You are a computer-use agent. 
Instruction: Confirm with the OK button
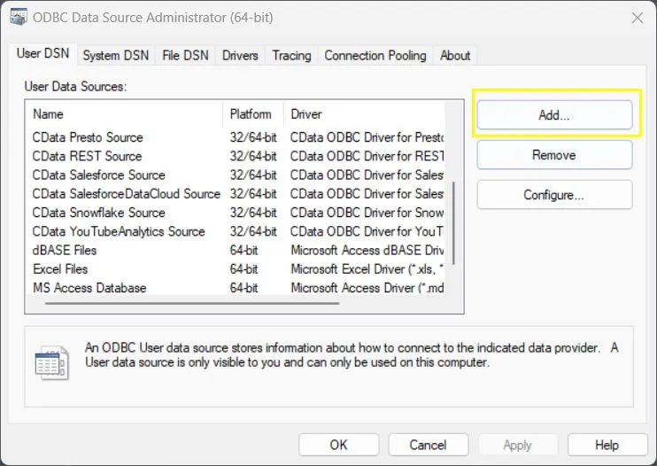[338, 445]
